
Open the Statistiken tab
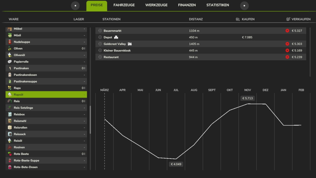tap(218, 5)
